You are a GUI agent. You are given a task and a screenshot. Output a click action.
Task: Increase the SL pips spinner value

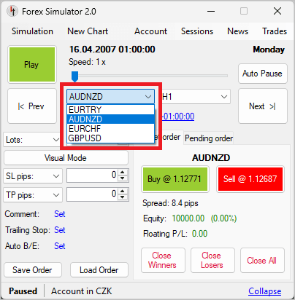[123, 172]
